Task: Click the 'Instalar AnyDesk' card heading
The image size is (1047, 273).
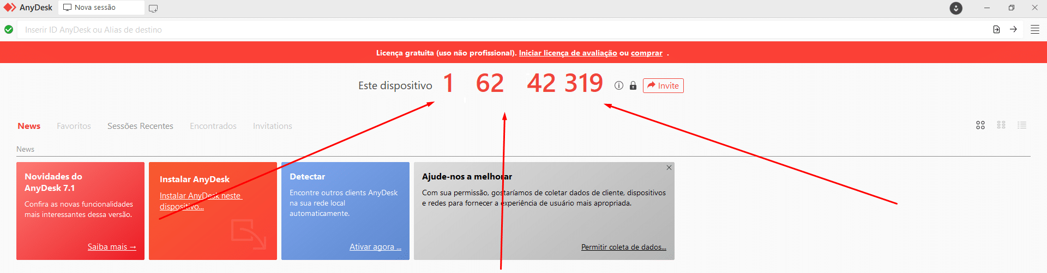Action: 195,179
